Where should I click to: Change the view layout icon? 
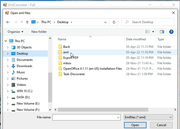(148, 32)
